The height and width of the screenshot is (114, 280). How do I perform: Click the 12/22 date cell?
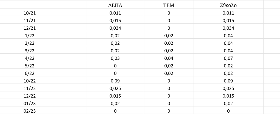pyautogui.click(x=30, y=96)
